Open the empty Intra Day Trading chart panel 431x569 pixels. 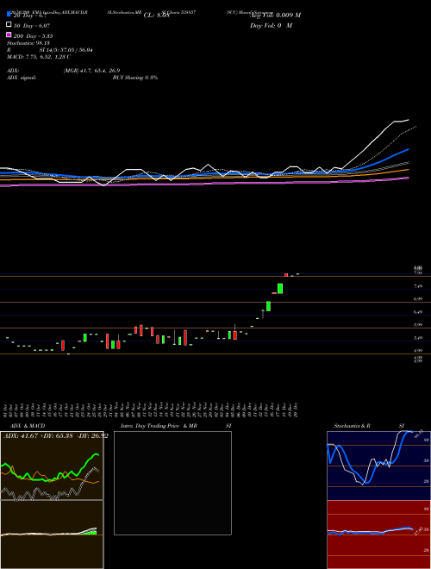coord(172,483)
